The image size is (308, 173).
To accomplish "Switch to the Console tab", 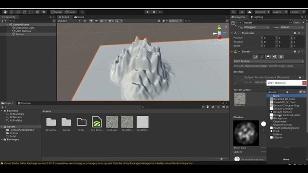I will 25,103.
